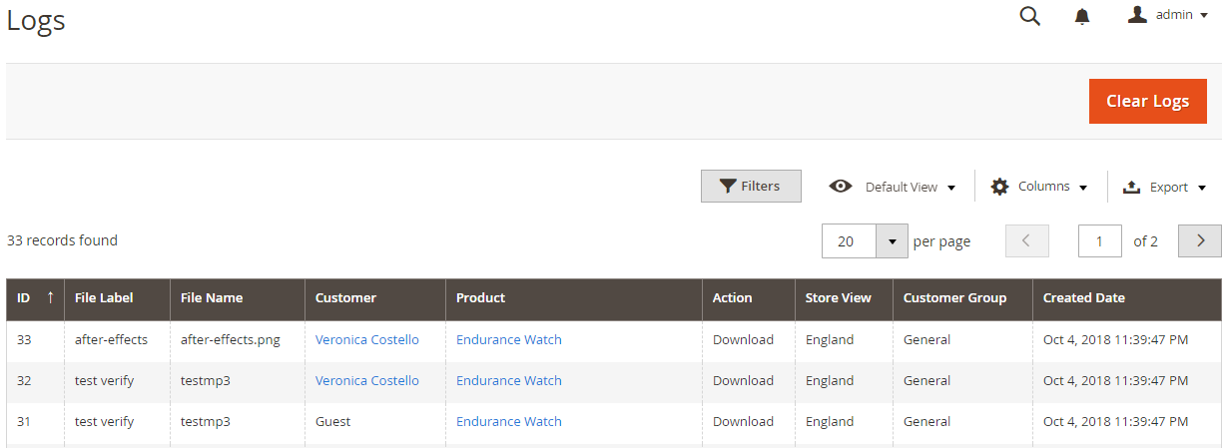
Task: Open the Filters panel
Action: coord(751,187)
